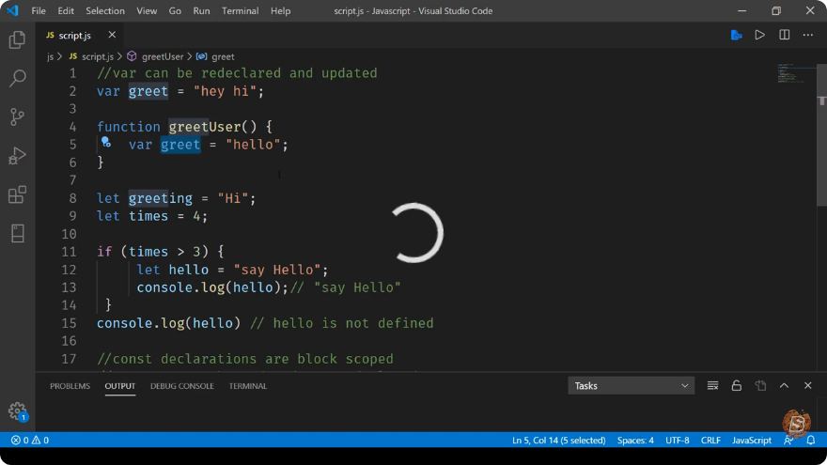Screen dimensions: 827x465
Task: Click the lightbulb code action on line 5
Action: point(106,142)
